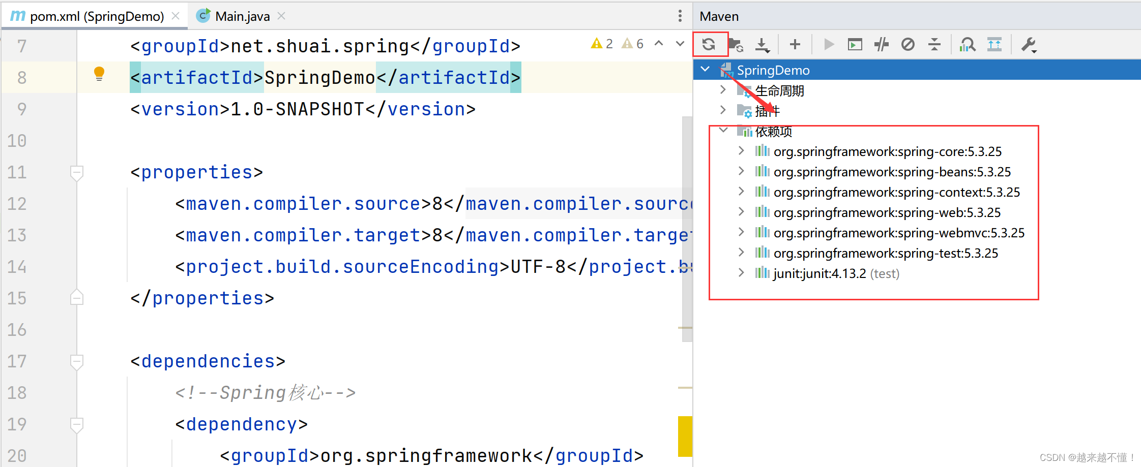Open the editor tabs more options menu
The width and height of the screenshot is (1141, 467).
(680, 16)
